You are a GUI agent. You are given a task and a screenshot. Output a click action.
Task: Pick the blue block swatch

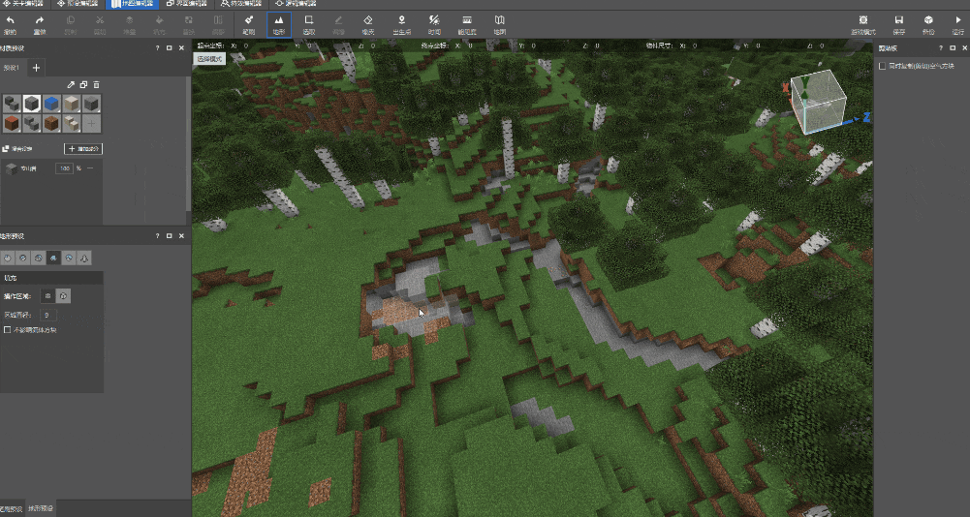tap(51, 104)
